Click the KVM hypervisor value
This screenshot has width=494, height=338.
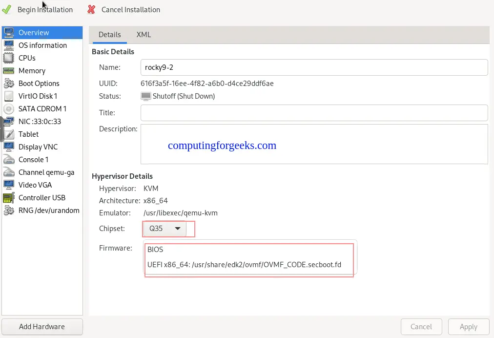151,189
